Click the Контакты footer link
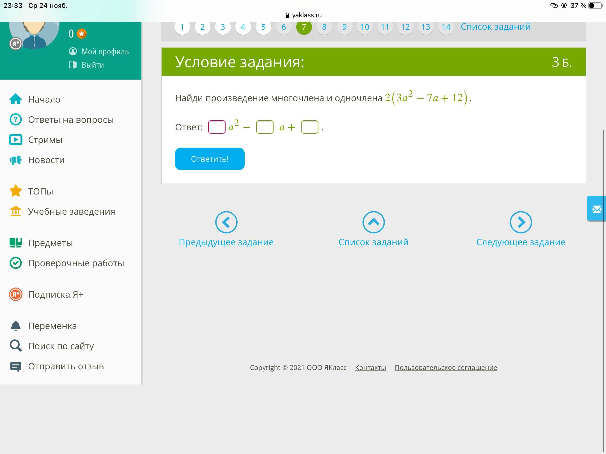This screenshot has width=606, height=454. (x=370, y=367)
